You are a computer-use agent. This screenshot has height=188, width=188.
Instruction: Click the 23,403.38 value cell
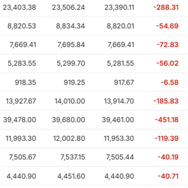point(19,8)
